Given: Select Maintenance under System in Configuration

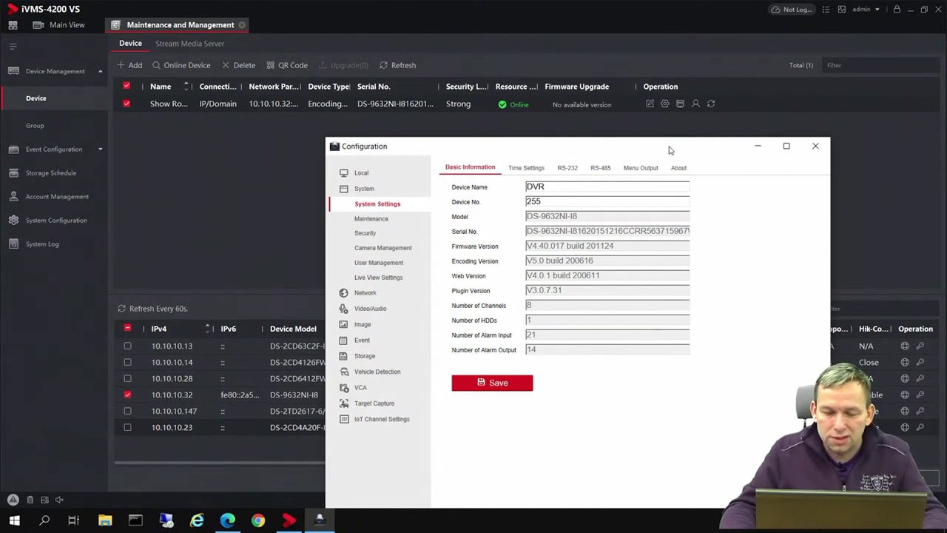Looking at the screenshot, I should [x=371, y=219].
